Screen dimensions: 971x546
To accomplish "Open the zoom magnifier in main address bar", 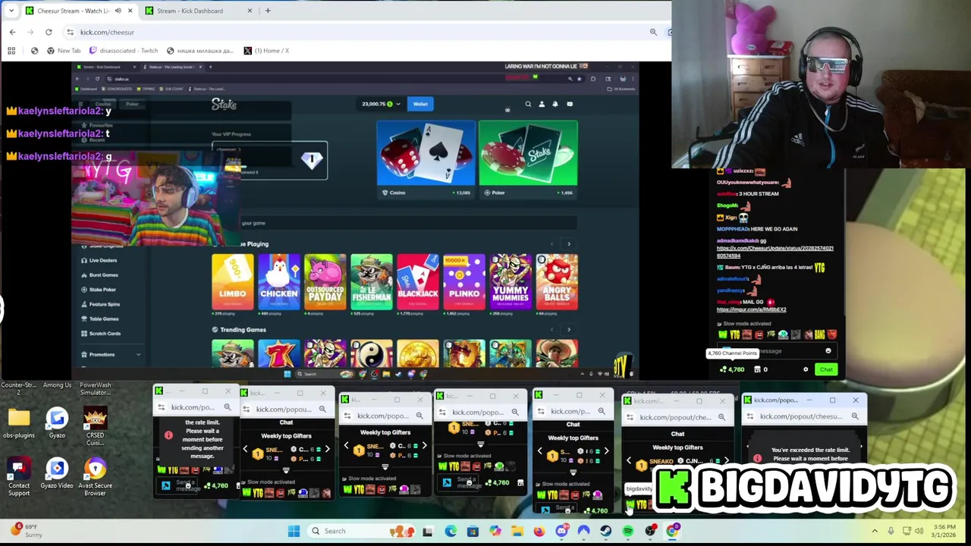I will tap(653, 32).
